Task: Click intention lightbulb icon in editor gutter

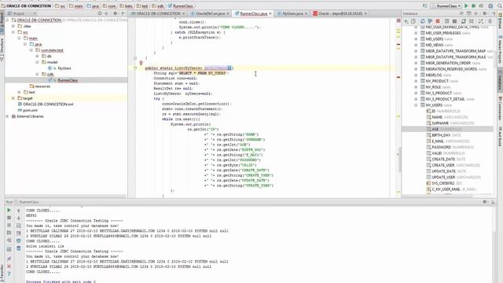Action: (x=141, y=63)
